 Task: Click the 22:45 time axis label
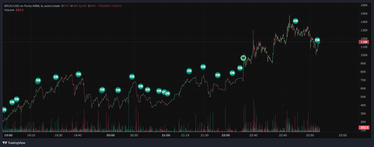(283, 136)
